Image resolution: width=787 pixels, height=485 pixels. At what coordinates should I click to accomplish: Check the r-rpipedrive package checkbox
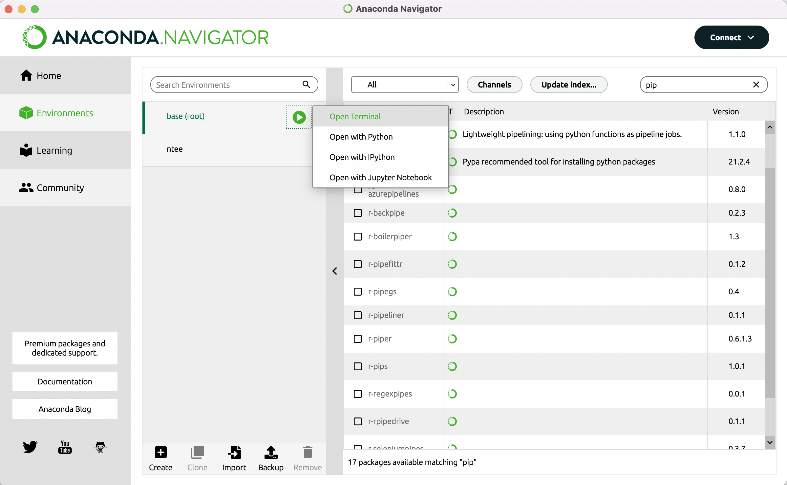point(358,421)
